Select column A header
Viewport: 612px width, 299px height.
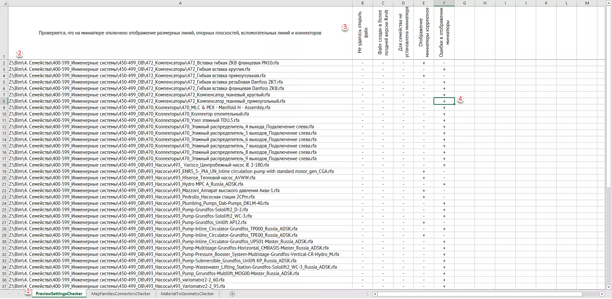180,3
